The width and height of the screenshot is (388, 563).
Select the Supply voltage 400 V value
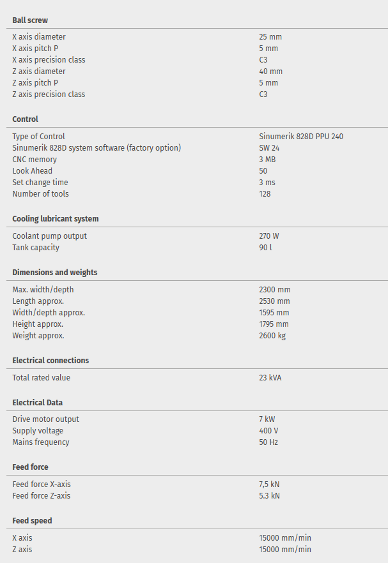(270, 431)
